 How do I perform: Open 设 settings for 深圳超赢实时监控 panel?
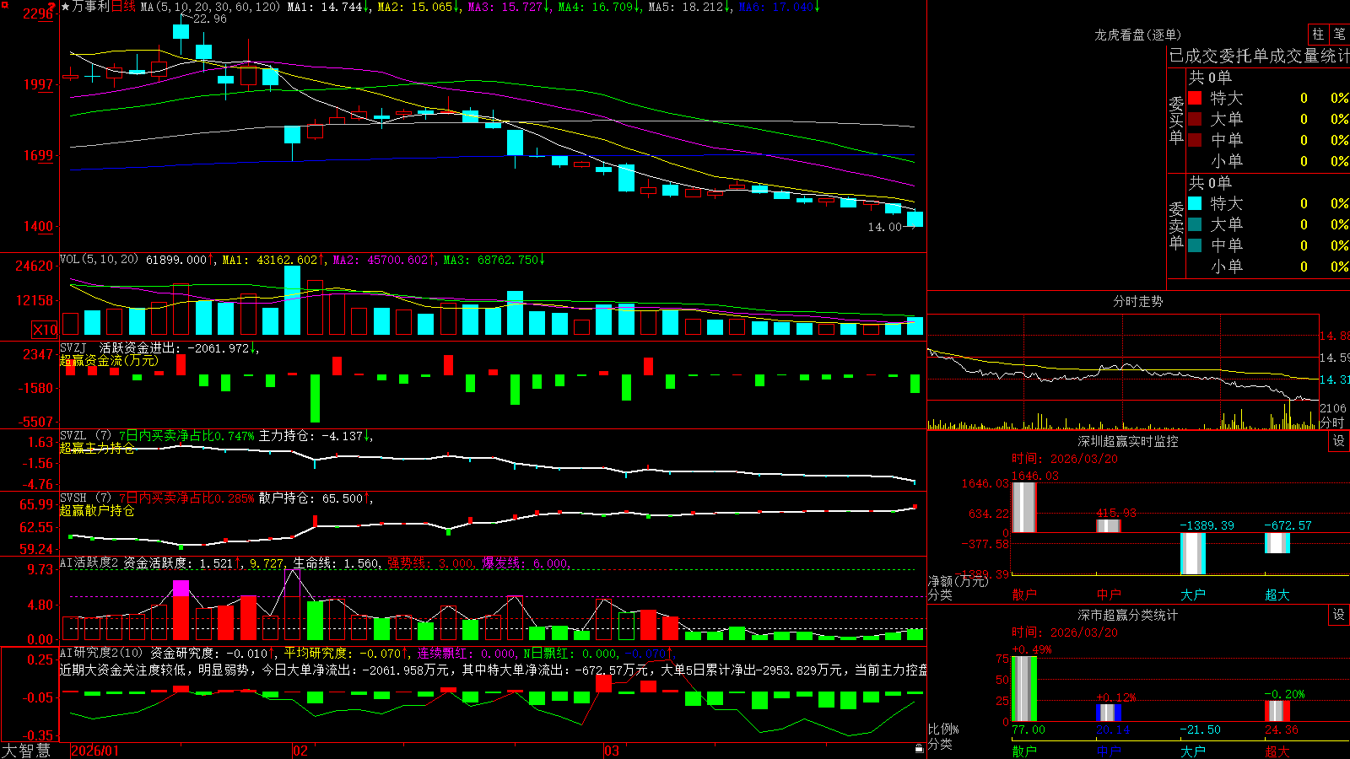pos(1339,441)
